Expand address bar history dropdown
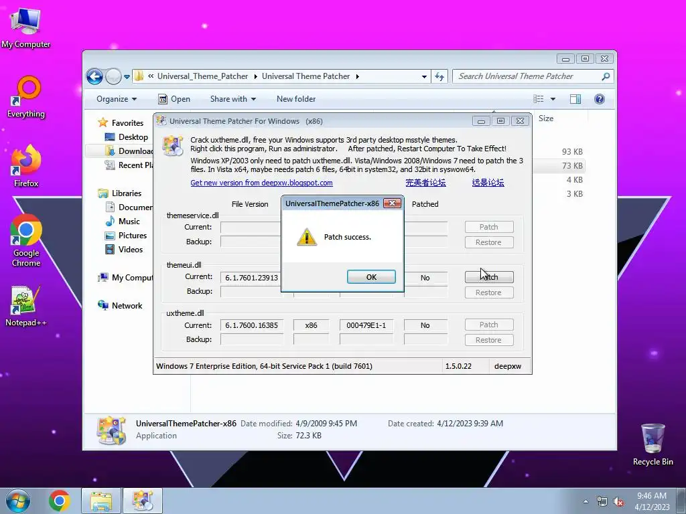The image size is (686, 514). point(424,76)
